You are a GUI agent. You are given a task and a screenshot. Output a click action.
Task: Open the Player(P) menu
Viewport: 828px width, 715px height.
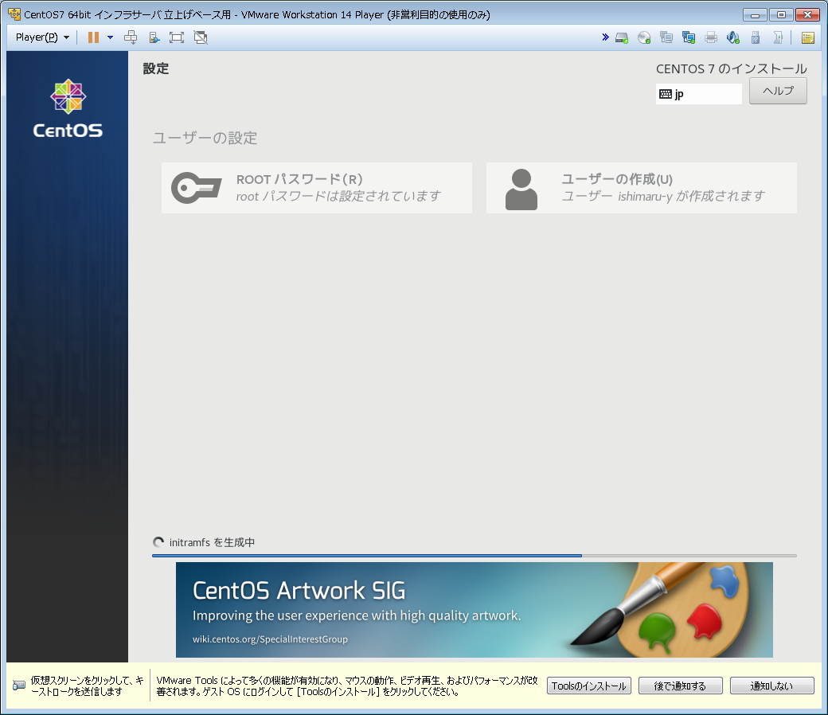[x=42, y=37]
